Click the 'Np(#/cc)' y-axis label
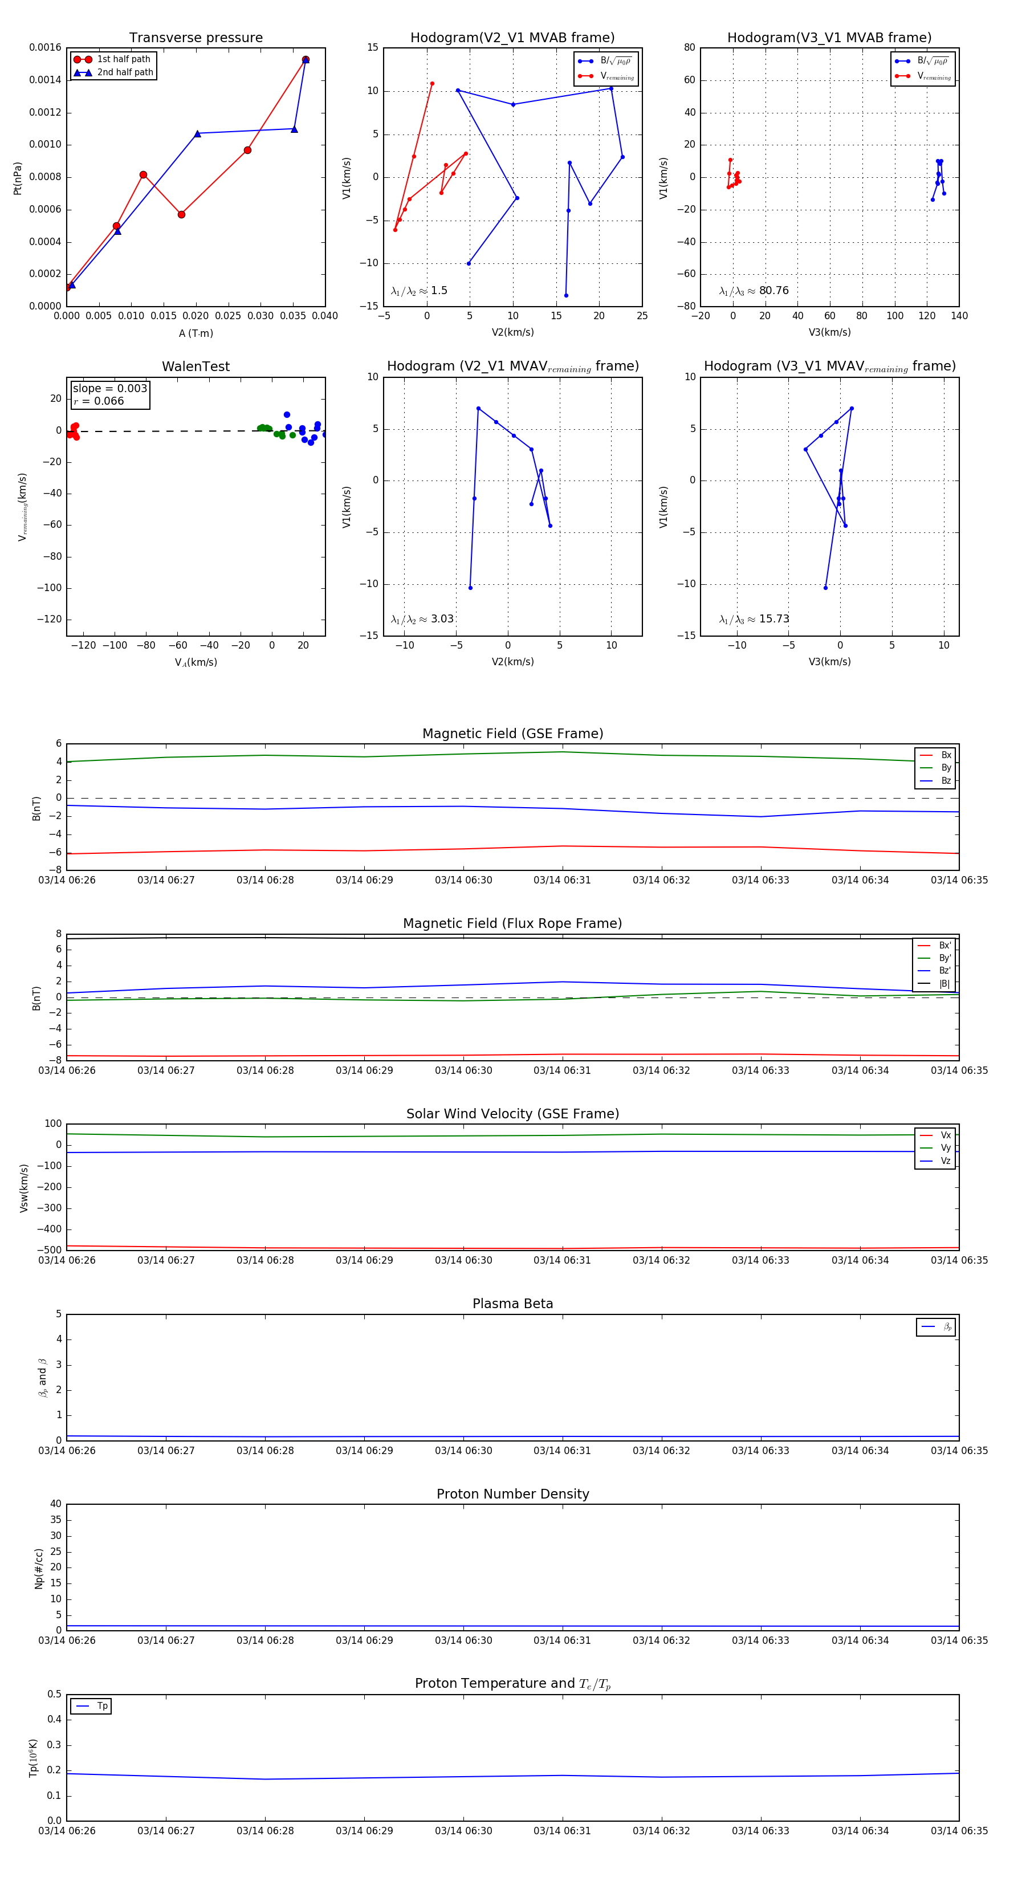Image resolution: width=1026 pixels, height=1881 pixels. pyautogui.click(x=39, y=1569)
